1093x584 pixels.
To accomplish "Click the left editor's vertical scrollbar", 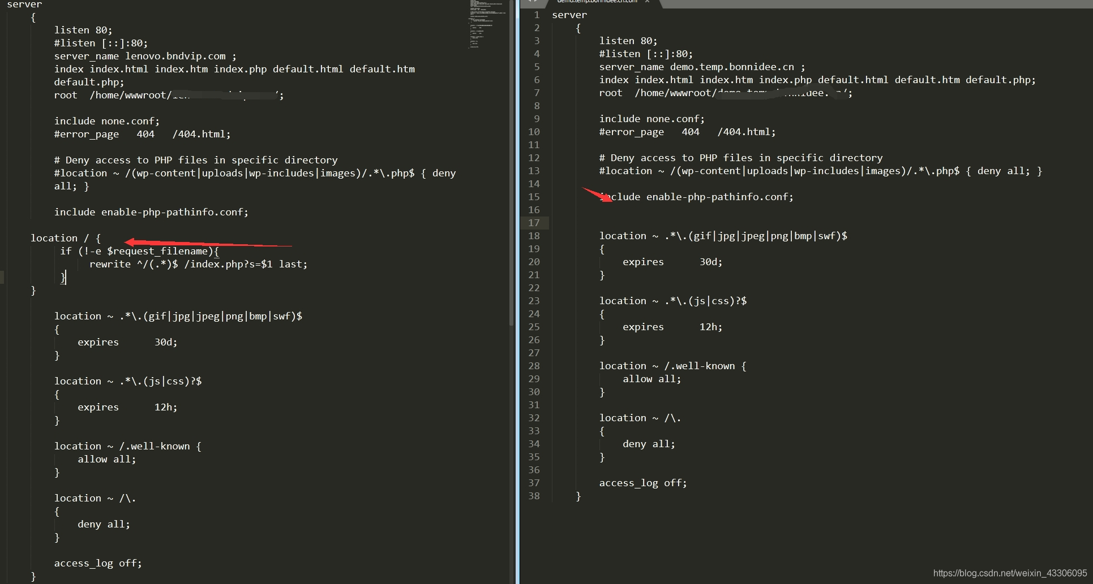I will coord(512,164).
